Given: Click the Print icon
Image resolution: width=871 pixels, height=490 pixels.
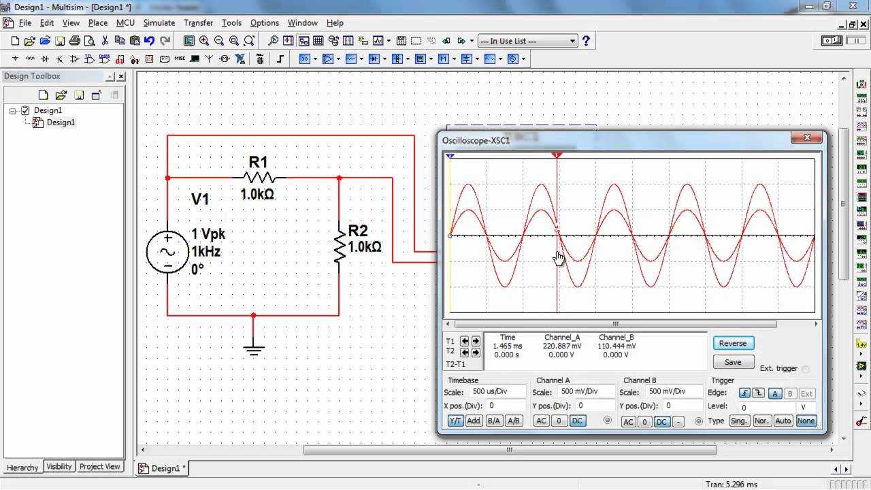Looking at the screenshot, I should click(x=75, y=41).
